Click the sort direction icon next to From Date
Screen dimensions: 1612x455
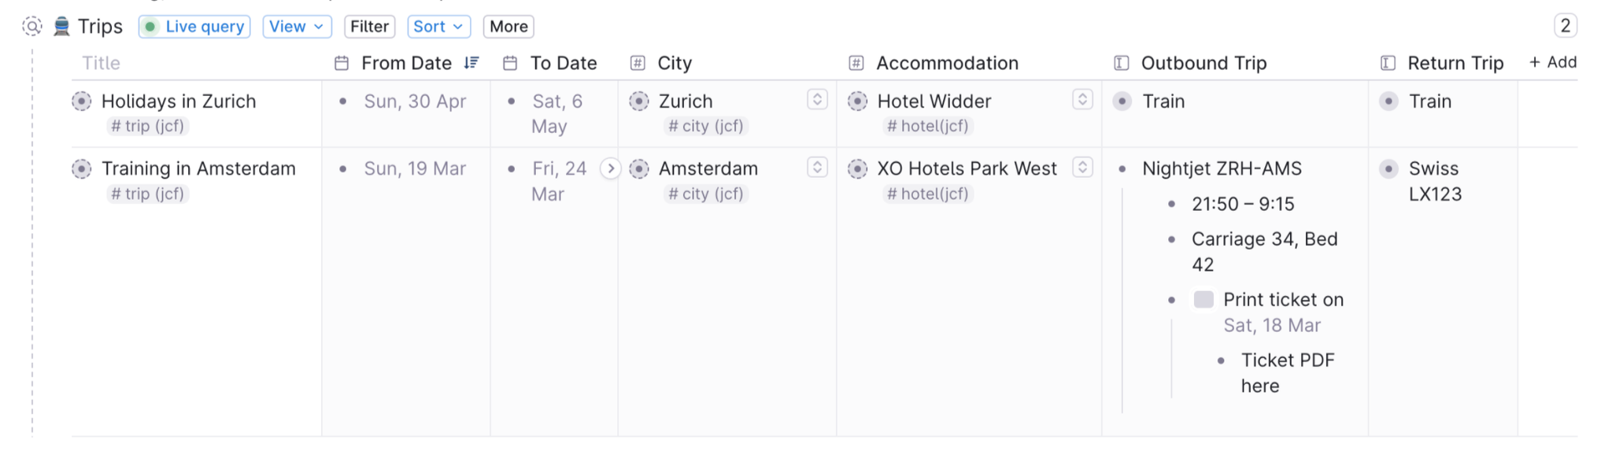pos(471,63)
